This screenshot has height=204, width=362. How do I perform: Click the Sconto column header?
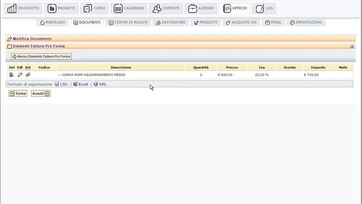[x=290, y=67]
